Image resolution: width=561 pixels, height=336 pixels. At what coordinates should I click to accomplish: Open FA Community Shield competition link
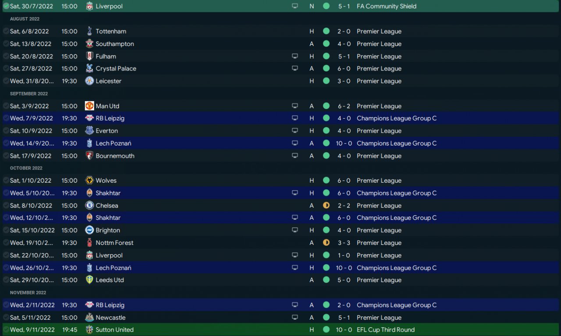[x=387, y=6]
